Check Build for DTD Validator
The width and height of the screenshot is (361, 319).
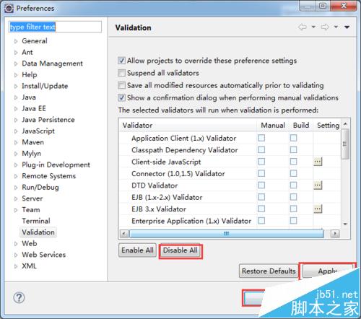tap(293, 185)
